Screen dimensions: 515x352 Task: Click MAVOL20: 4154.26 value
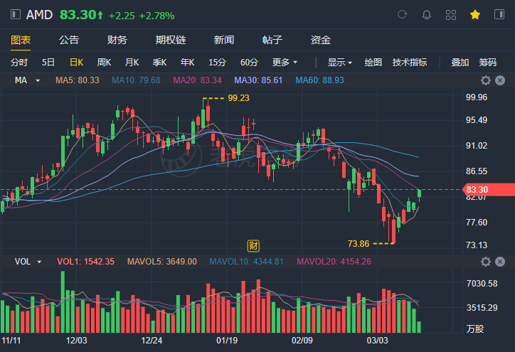click(x=334, y=262)
